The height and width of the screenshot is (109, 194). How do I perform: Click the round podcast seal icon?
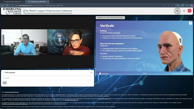(177, 11)
